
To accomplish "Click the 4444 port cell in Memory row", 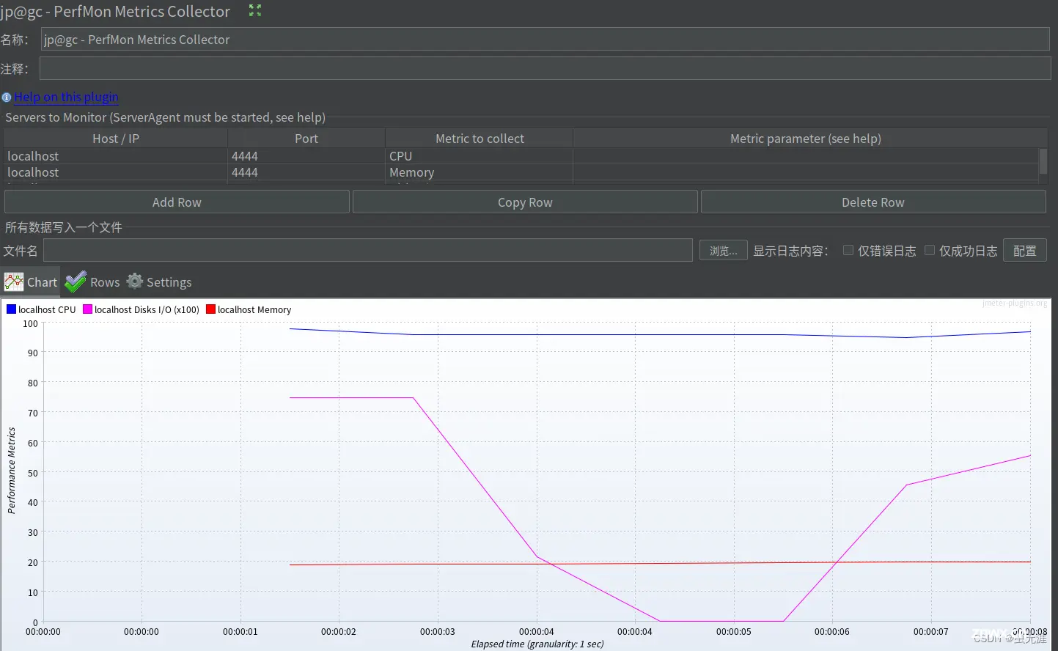I will (306, 172).
